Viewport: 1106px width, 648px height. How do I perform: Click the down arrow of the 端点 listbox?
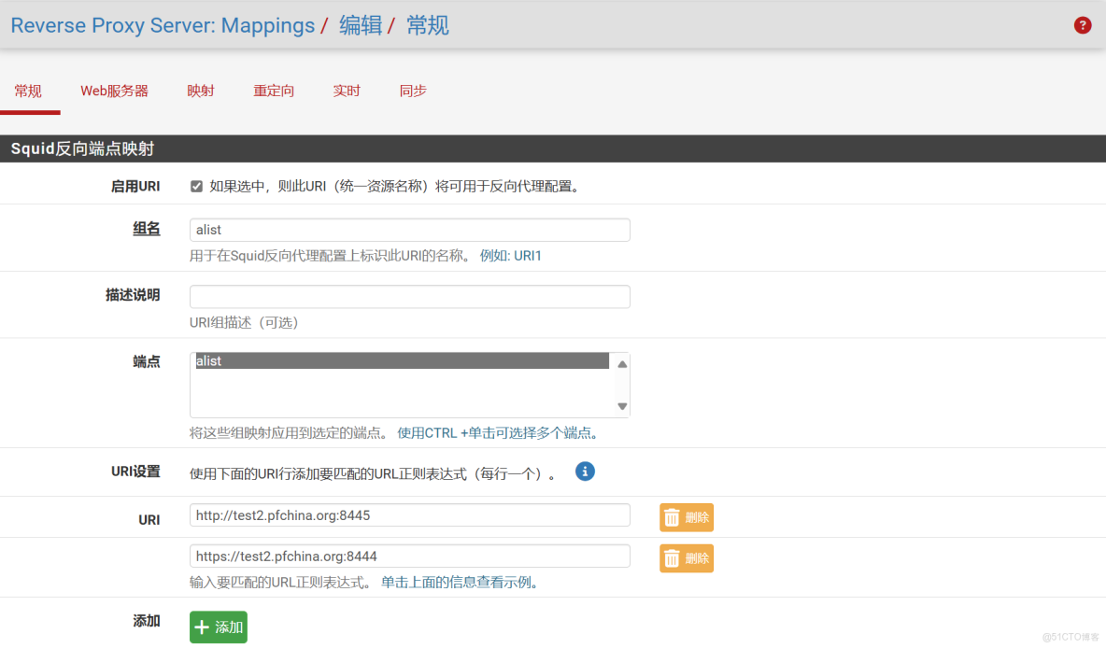point(620,405)
